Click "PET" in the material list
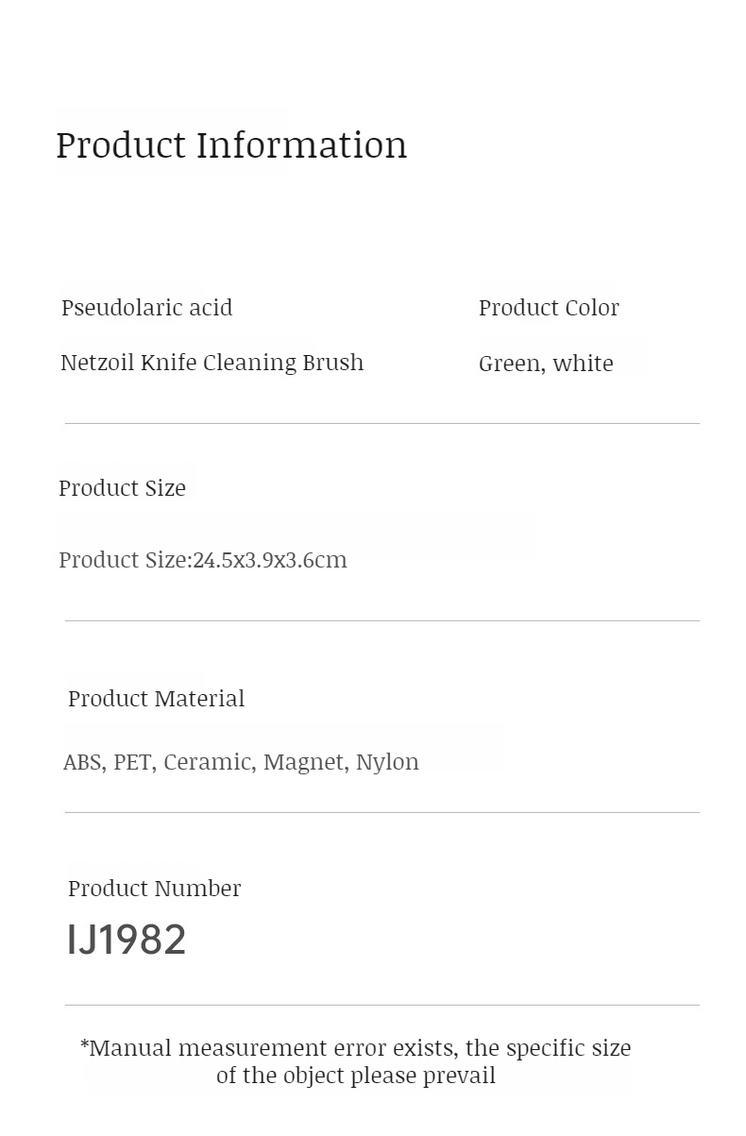The width and height of the screenshot is (746, 1136). (x=133, y=762)
